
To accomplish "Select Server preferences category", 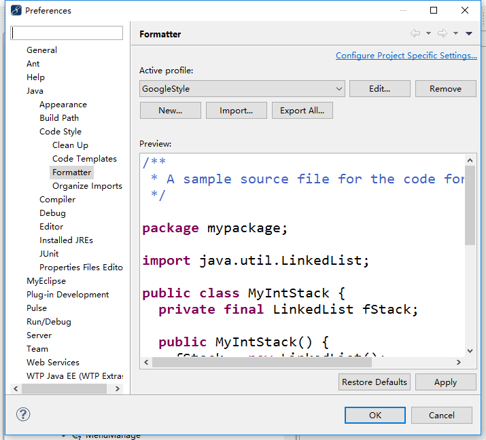I will pos(39,335).
